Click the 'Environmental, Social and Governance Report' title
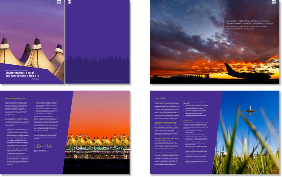Screen dimensions: 282x177 [22, 74]
